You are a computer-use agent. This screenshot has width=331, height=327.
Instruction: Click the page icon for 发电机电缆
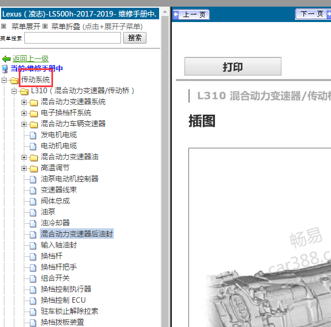(x=33, y=135)
